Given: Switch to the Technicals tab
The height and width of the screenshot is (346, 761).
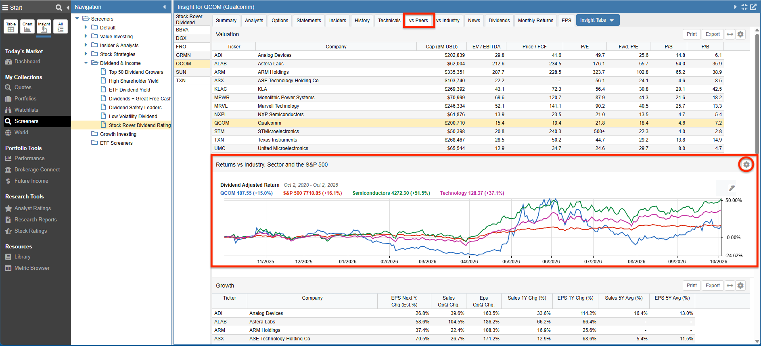Looking at the screenshot, I should pyautogui.click(x=389, y=21).
